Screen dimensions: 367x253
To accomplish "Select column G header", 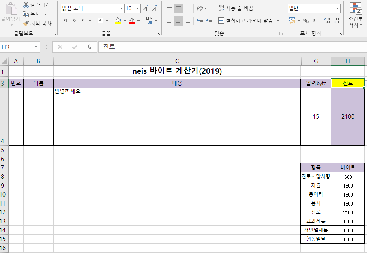I will [316, 61].
